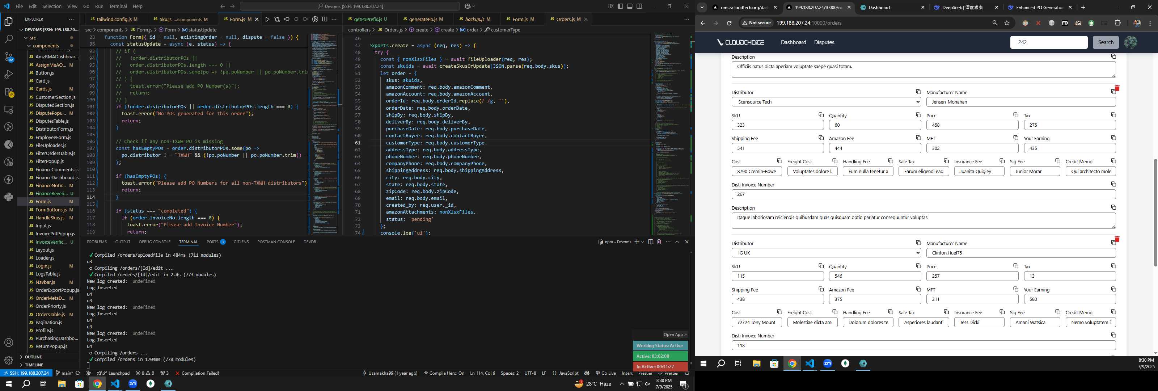Open Remote Explorer in the activity bar
The image size is (1158, 391).
[9, 109]
